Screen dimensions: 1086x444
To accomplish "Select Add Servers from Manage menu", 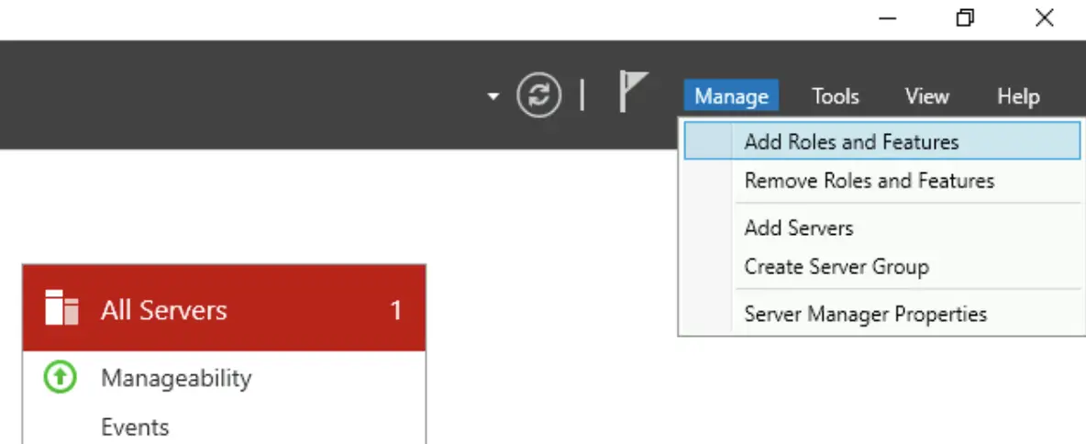I will [799, 228].
